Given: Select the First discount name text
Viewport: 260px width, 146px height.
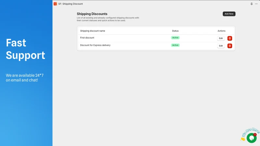Looking at the screenshot, I should (x=87, y=38).
